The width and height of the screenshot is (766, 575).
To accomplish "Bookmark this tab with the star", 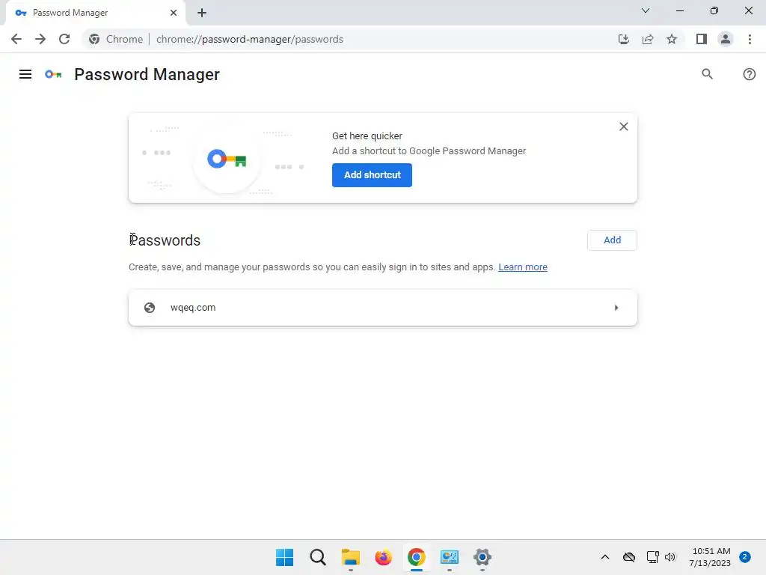I will tap(672, 39).
